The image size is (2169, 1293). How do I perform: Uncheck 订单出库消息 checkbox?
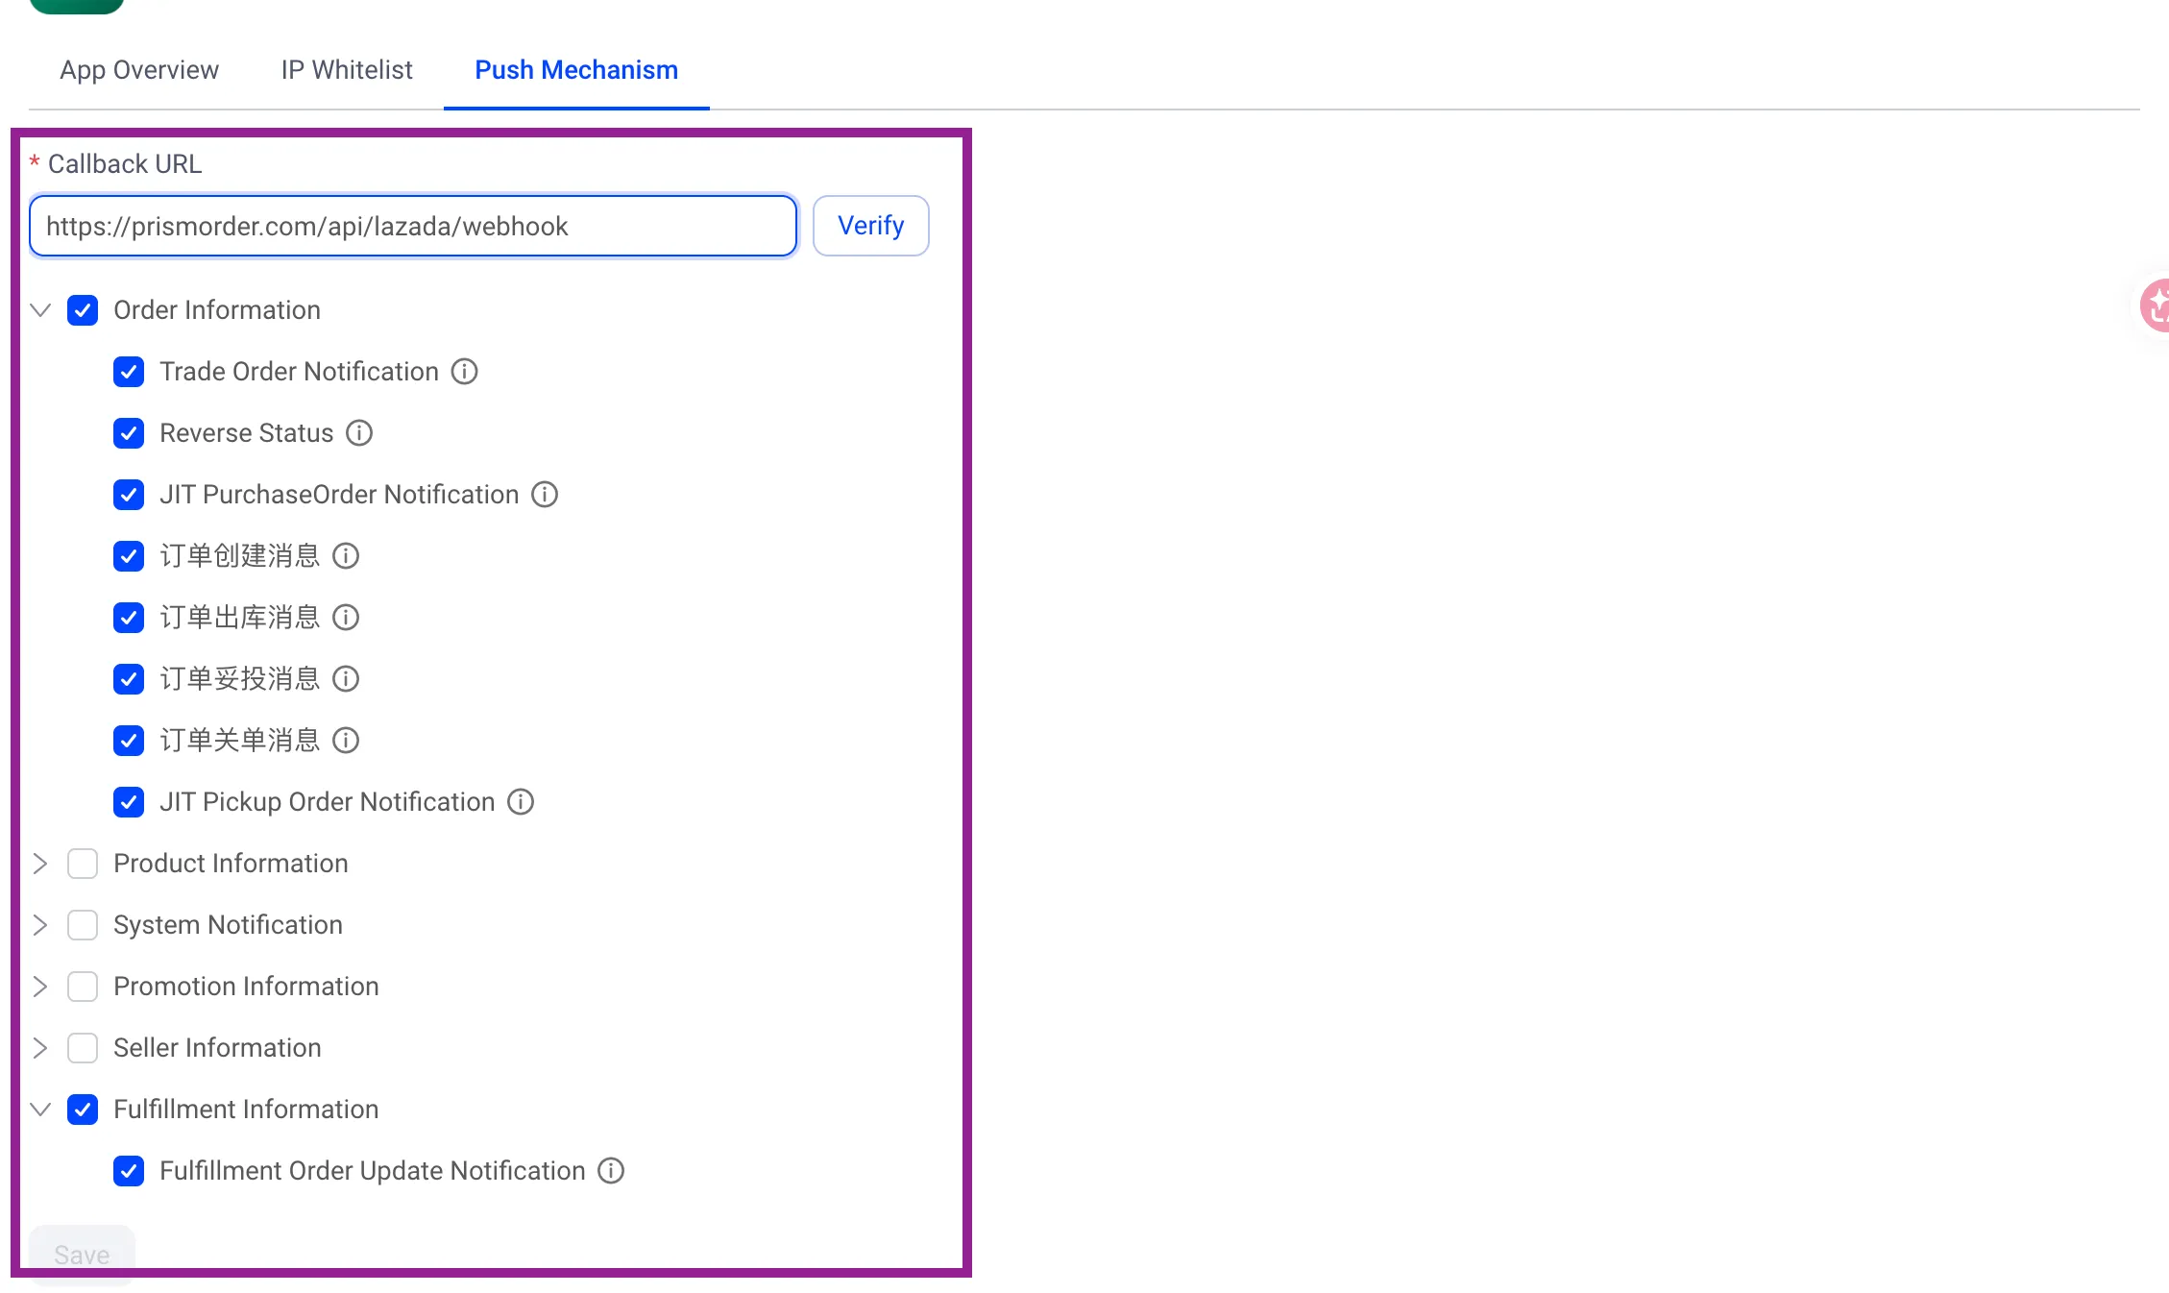coord(129,618)
